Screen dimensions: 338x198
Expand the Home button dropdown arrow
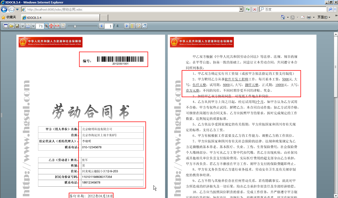(x=288, y=17)
